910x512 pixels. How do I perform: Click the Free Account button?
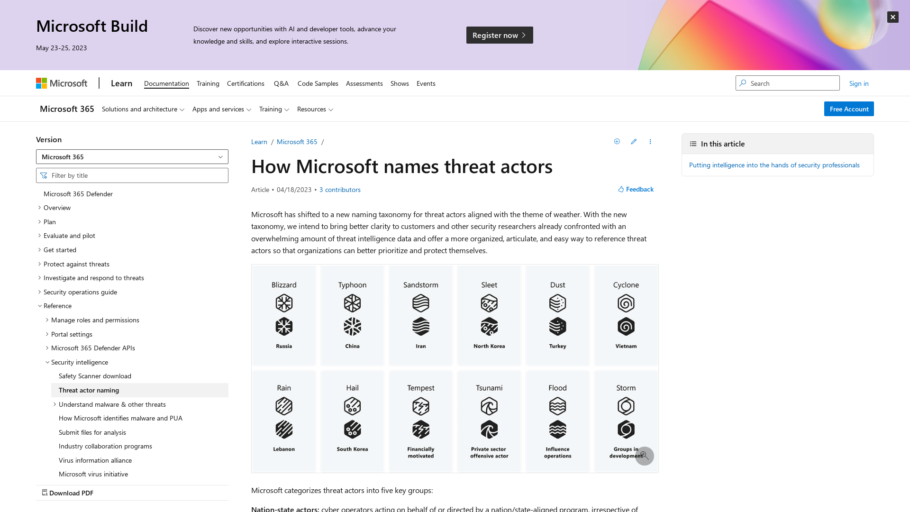[849, 109]
